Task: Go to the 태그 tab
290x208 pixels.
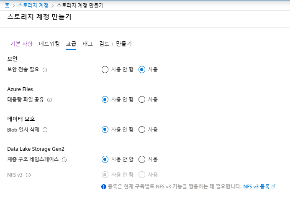Action: (x=87, y=44)
